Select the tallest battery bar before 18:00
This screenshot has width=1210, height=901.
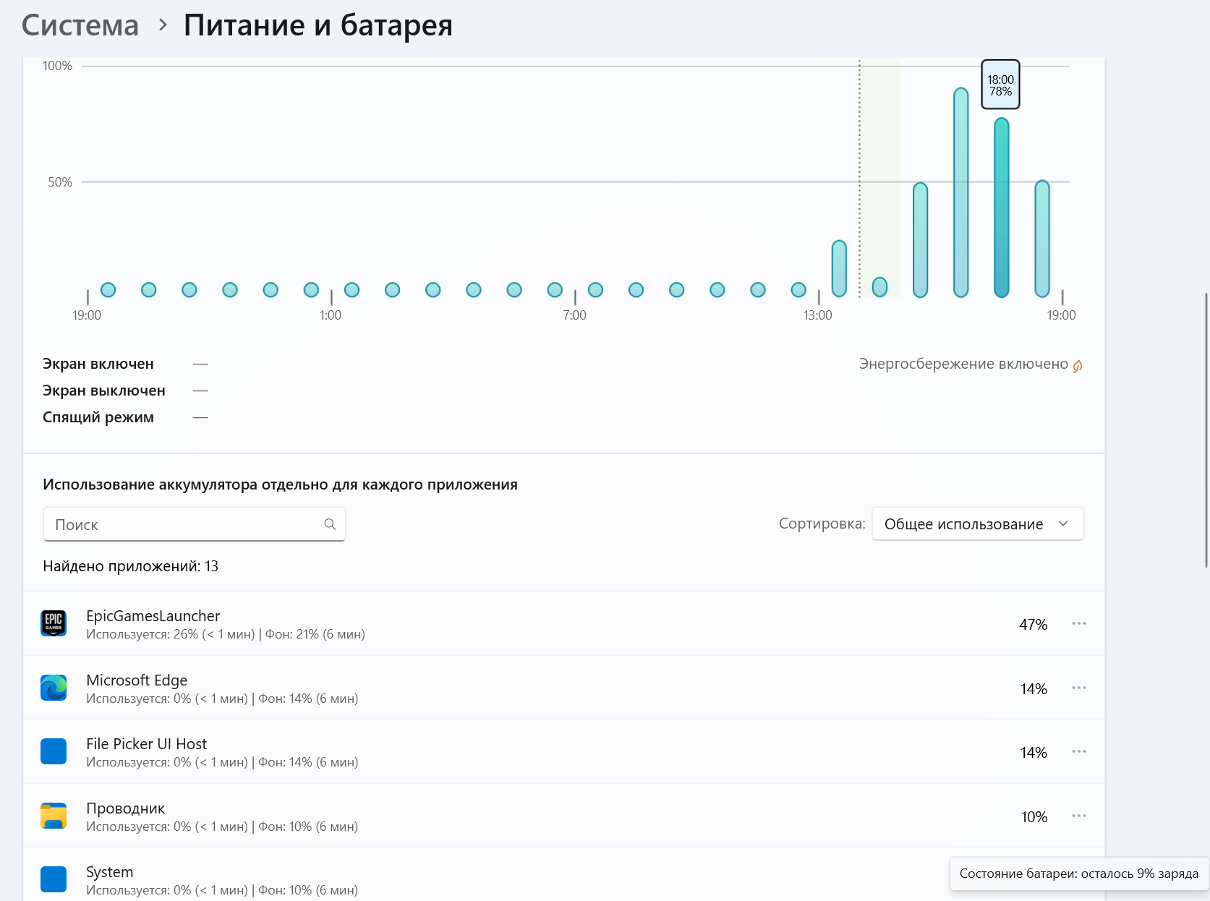(x=960, y=192)
